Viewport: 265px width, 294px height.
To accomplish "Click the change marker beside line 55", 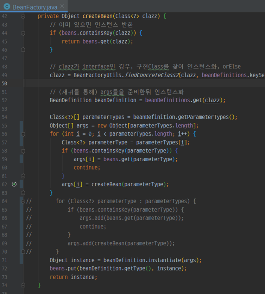I will [21, 125].
